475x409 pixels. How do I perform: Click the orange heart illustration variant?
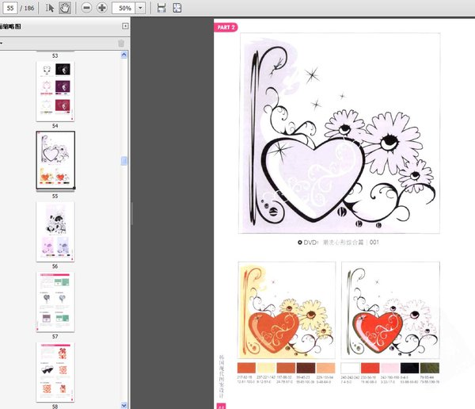(287, 310)
